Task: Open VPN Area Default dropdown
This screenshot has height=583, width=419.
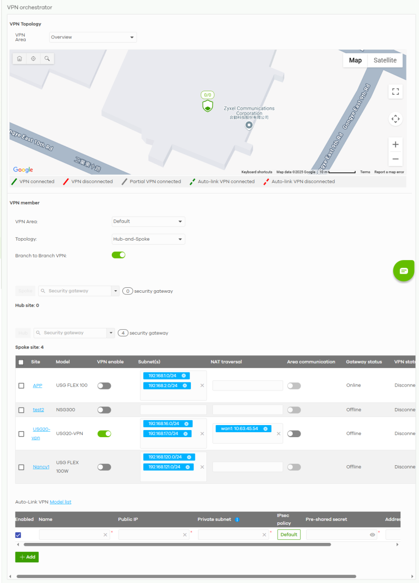Action: (x=148, y=222)
